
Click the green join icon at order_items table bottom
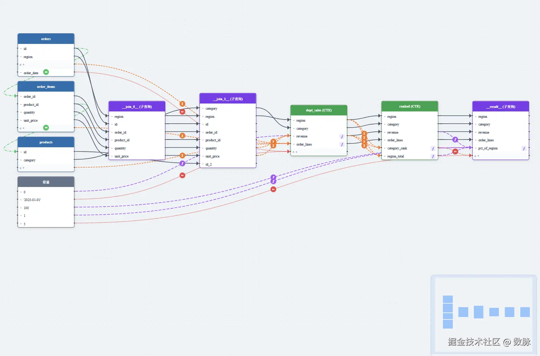tap(46, 128)
